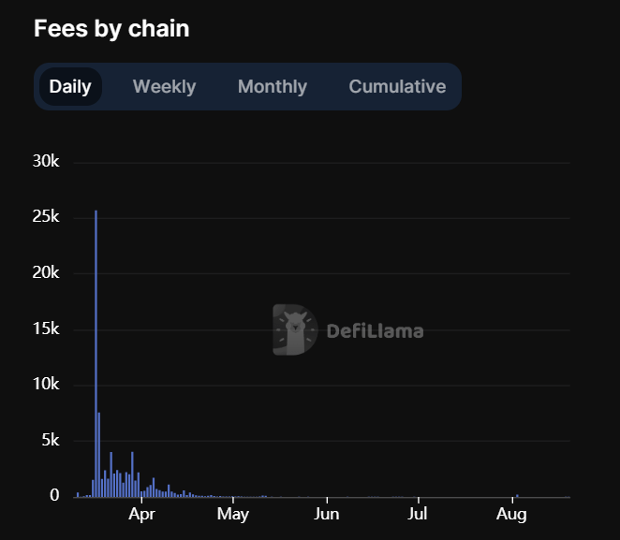This screenshot has width=620, height=540.
Task: Click the 30k y-axis label
Action: (46, 162)
